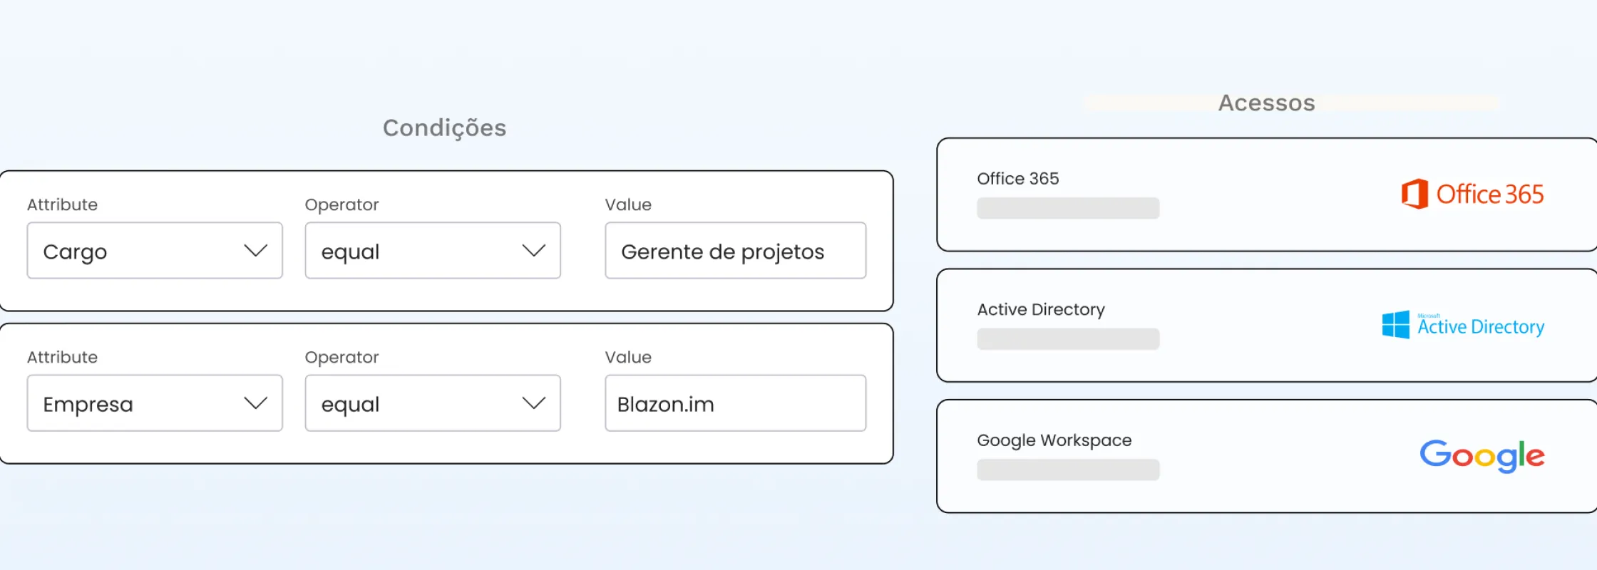Click the Google logo
Screen dimensions: 1597x570
tap(1482, 456)
